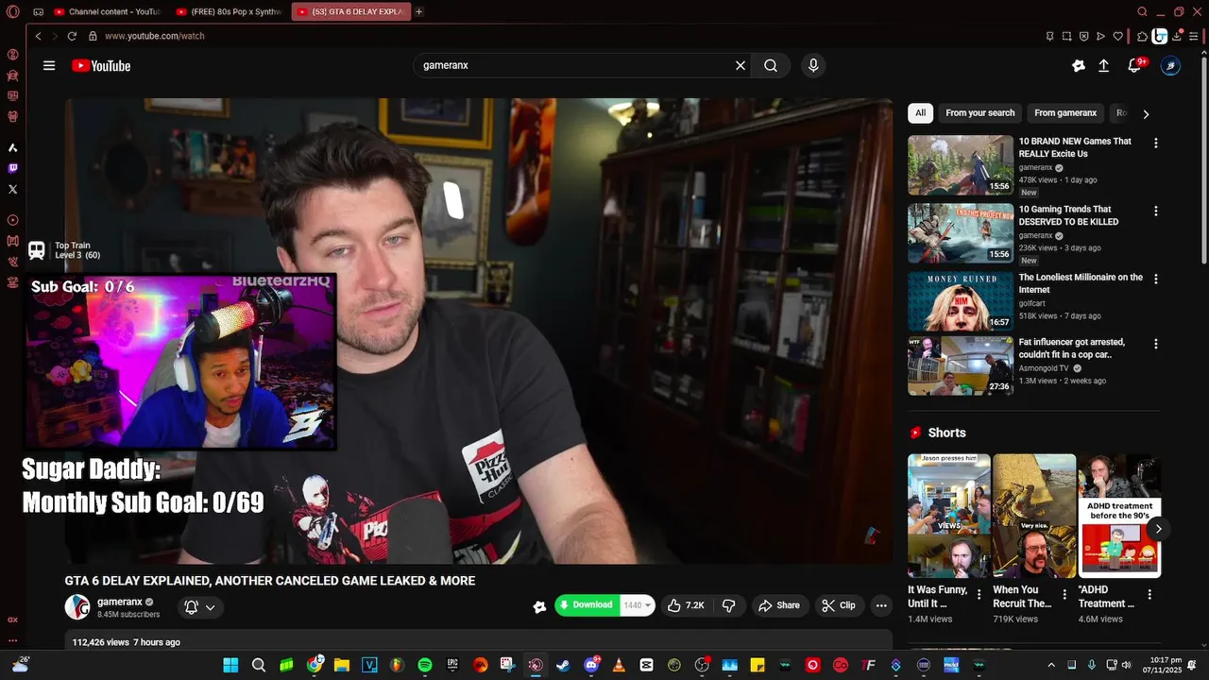Click the address bar URL field
Screen dimensions: 1209x680
567,36
